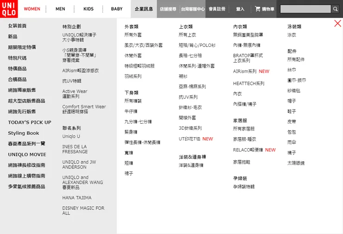Open the shopping cart (購物車)
This screenshot has height=234, width=343.
coord(264,9)
